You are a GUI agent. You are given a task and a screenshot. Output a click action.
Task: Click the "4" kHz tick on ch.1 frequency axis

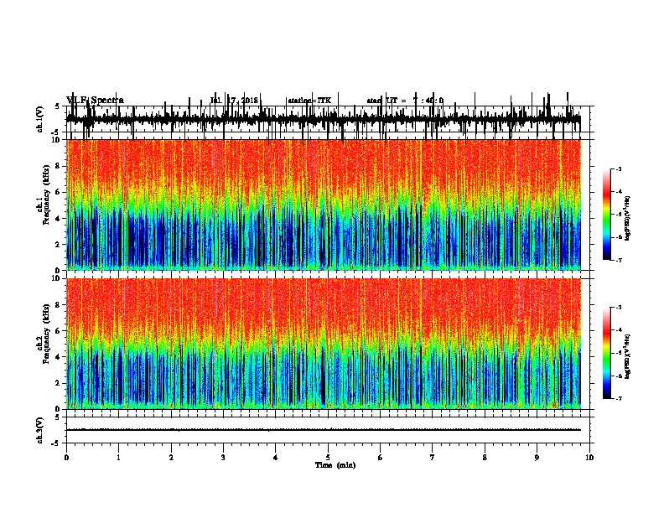click(x=59, y=219)
